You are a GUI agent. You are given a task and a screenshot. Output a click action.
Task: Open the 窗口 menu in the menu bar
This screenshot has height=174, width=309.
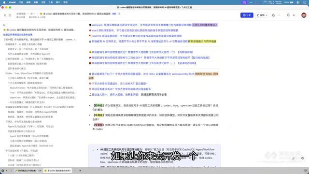click(x=58, y=2)
